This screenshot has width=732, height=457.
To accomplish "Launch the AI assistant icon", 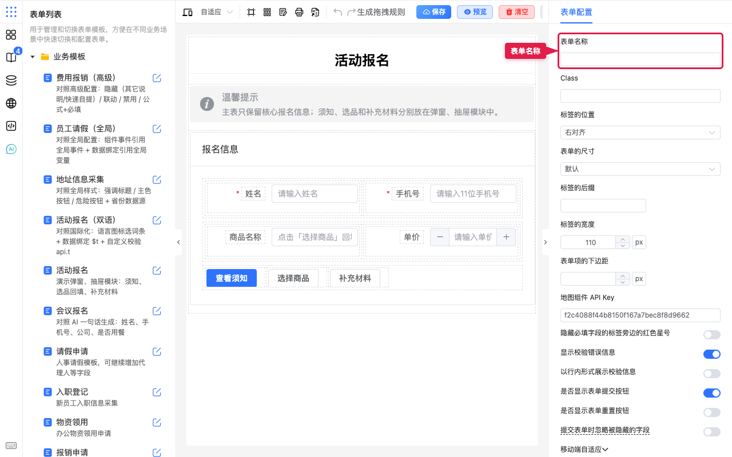I will coord(11,149).
